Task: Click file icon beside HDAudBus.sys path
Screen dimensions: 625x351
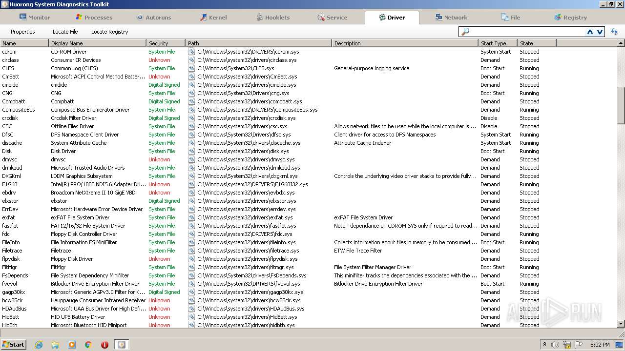Action: pyautogui.click(x=192, y=309)
